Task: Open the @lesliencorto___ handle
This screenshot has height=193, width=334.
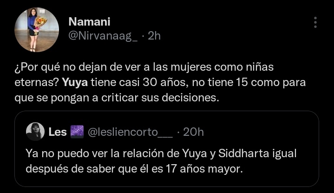Action: (130, 132)
